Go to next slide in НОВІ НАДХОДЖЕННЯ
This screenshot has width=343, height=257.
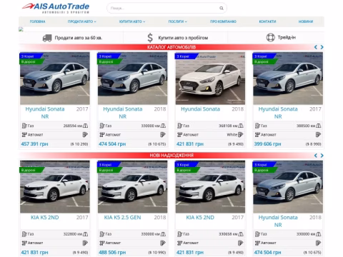(322, 156)
